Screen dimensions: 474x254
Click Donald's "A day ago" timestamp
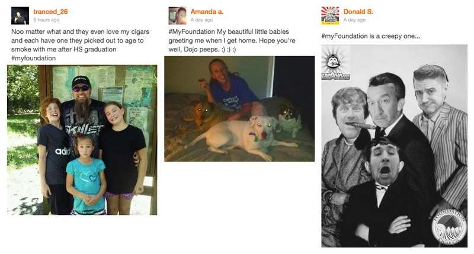(x=354, y=20)
